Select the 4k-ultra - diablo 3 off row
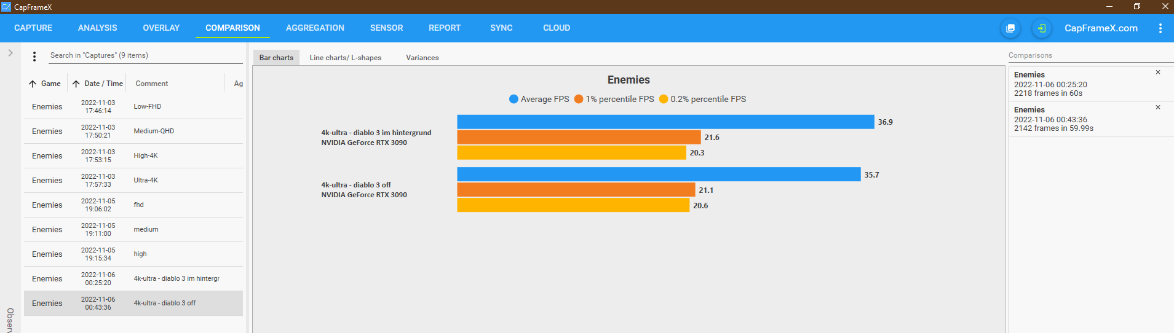The image size is (1174, 333). pyautogui.click(x=133, y=304)
